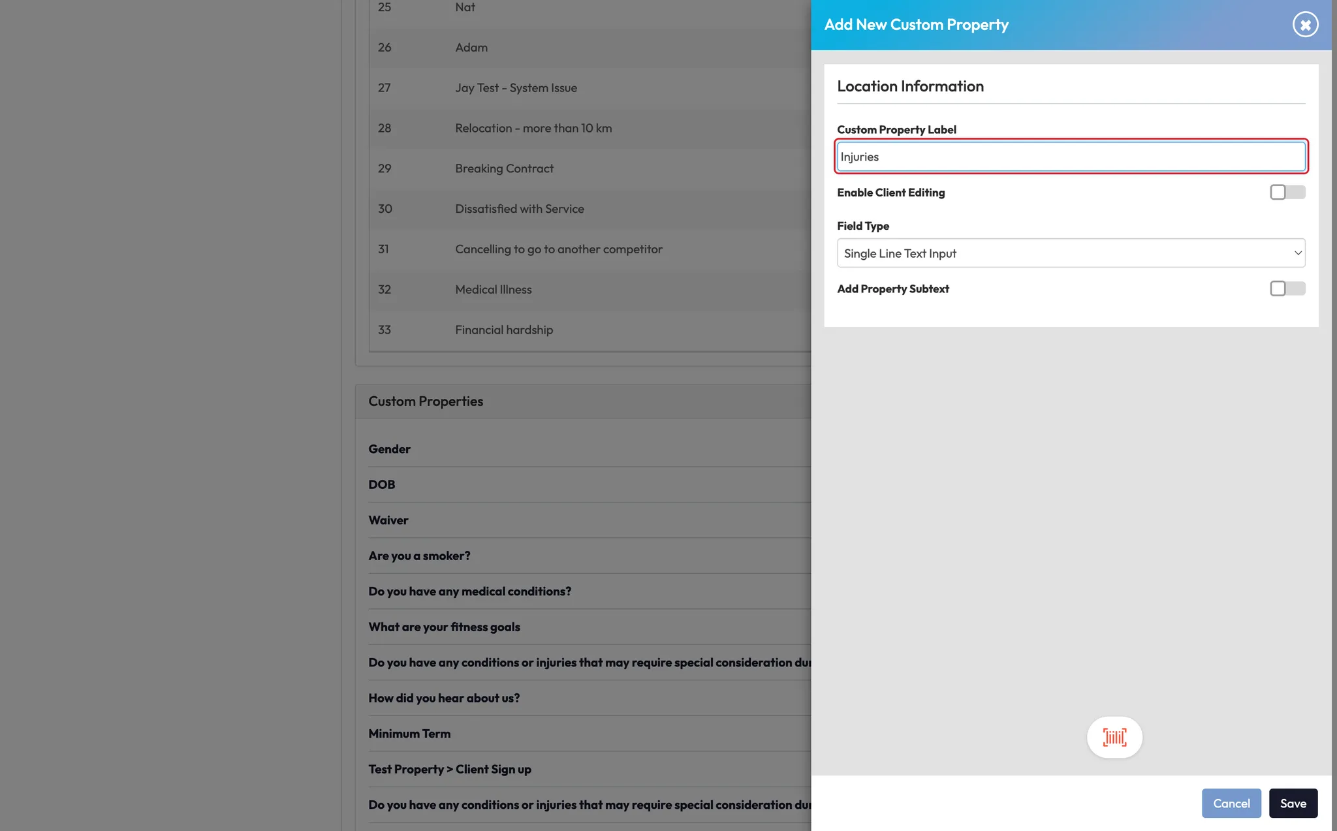This screenshot has width=1337, height=831.
Task: Click the 'Are you a smoker?' property
Action: (419, 556)
